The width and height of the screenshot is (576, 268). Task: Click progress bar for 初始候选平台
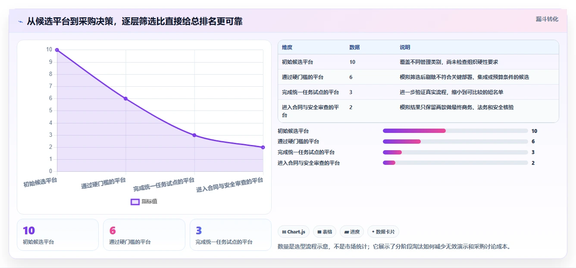pyautogui.click(x=455, y=131)
